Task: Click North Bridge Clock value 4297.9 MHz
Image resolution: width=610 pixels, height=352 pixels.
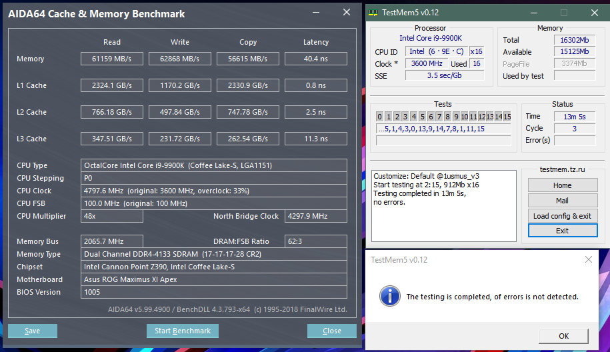Action: point(316,216)
